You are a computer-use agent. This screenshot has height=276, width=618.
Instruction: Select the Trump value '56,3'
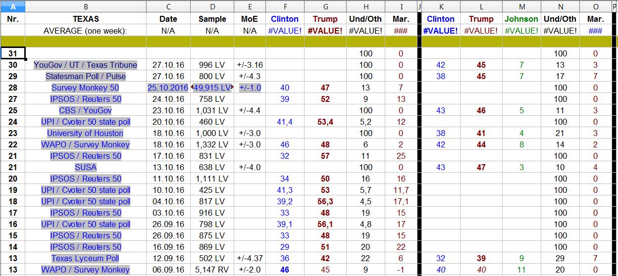click(x=325, y=201)
